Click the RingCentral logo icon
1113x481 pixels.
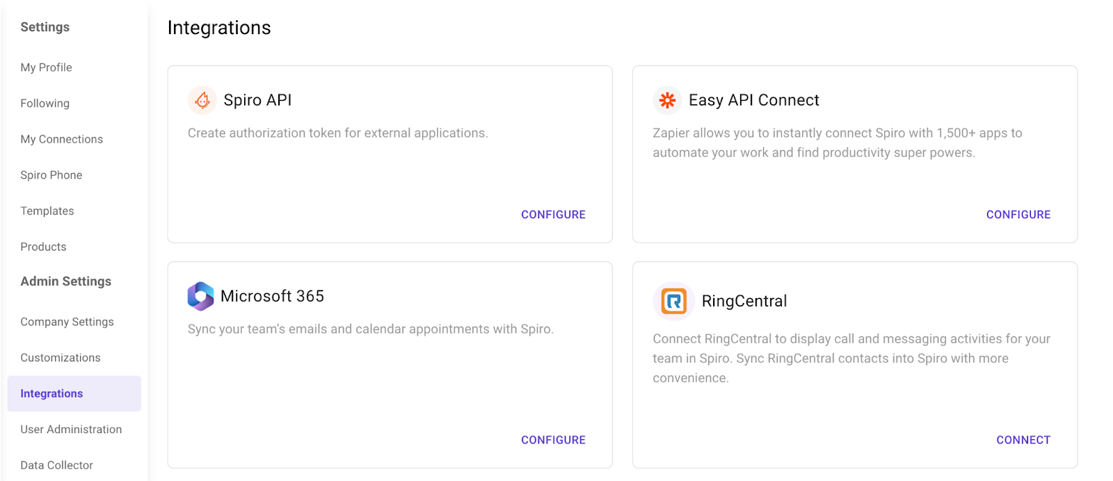click(673, 301)
